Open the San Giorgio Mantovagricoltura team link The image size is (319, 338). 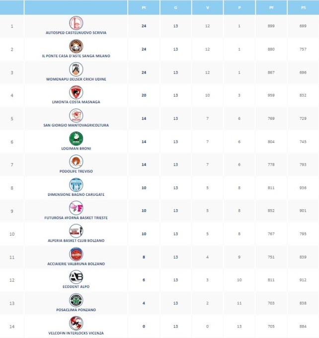(76, 125)
